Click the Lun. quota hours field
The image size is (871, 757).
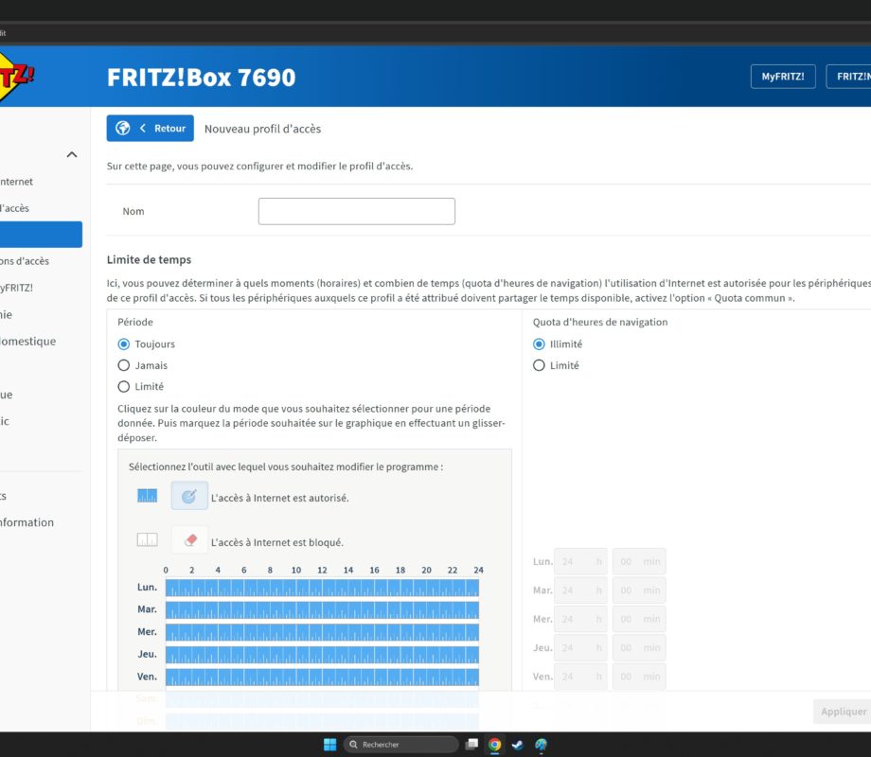coord(581,561)
